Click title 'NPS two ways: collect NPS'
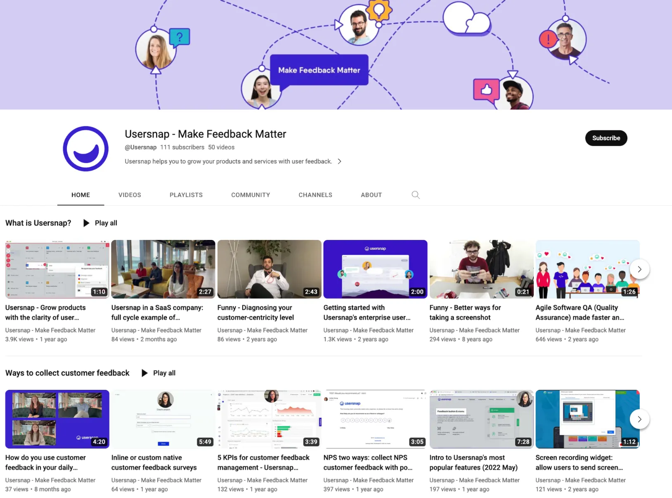 pyautogui.click(x=368, y=462)
